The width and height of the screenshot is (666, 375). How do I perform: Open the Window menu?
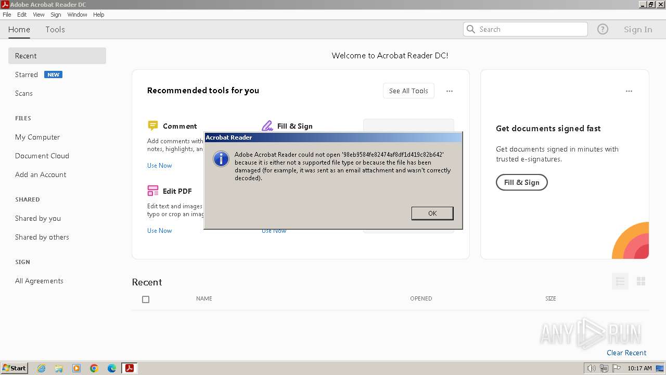77,15
